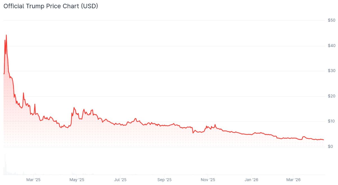Click the "Official Trump Price Chart (USD)" title

click(51, 6)
